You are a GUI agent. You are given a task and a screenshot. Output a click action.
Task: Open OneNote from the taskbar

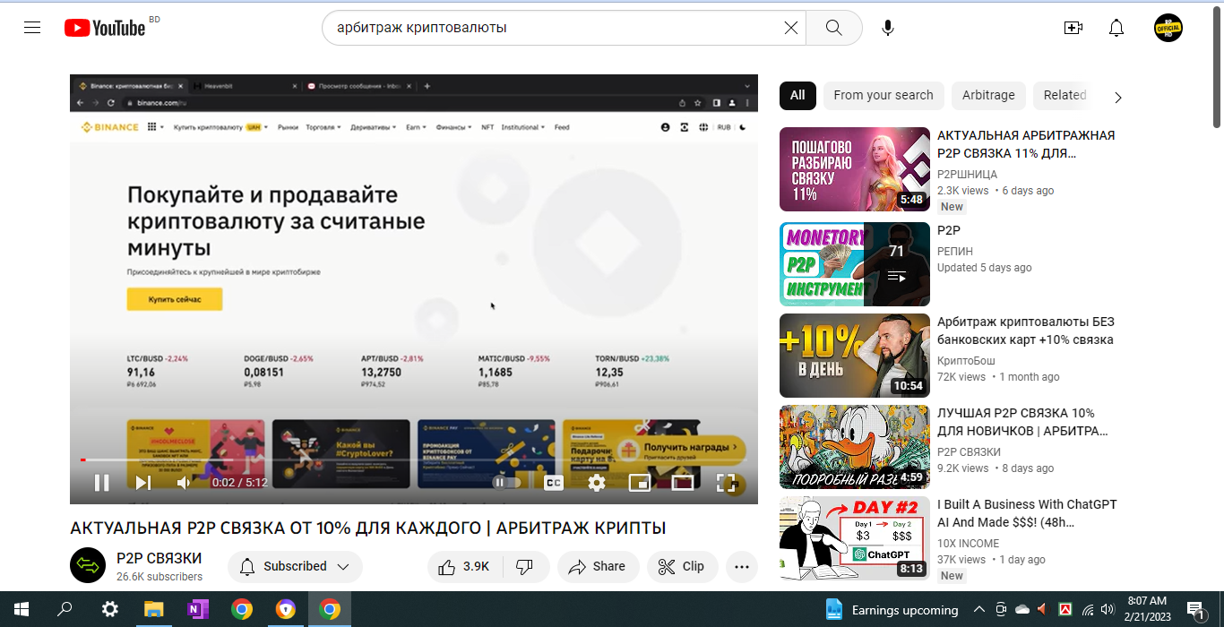[x=197, y=609]
